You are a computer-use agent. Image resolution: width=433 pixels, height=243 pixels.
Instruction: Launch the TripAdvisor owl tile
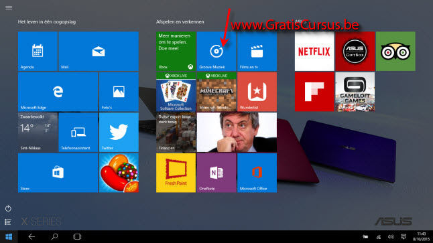point(395,52)
